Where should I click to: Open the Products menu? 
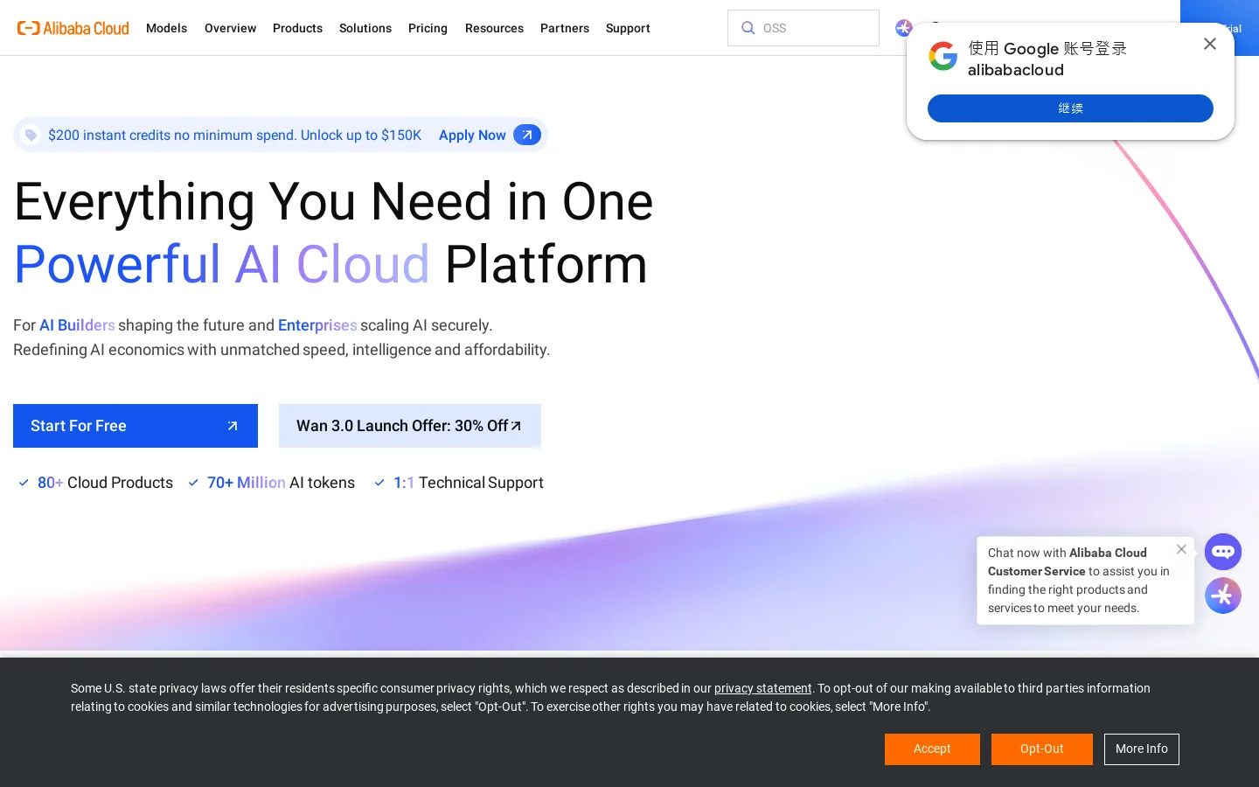coord(297,28)
